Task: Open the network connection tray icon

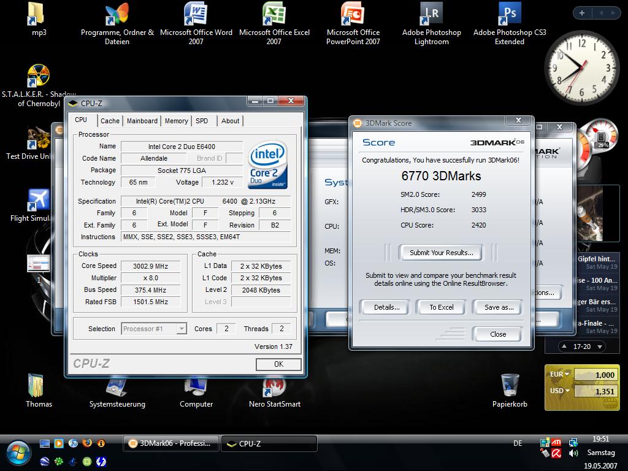Action: click(x=573, y=442)
